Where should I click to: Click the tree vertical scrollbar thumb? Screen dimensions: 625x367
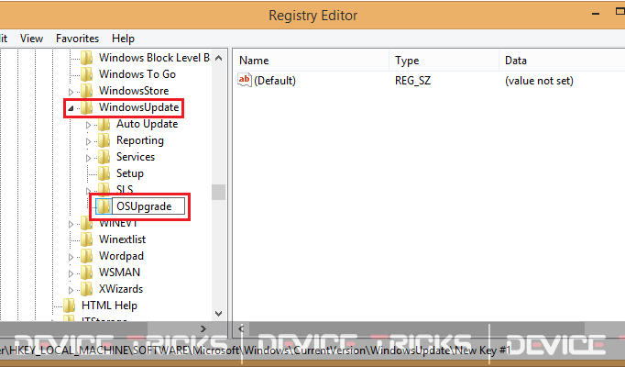coord(218,192)
